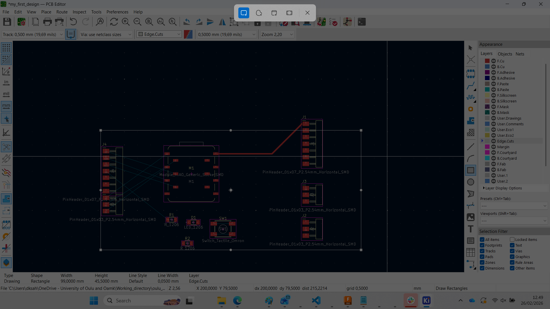
Task: Toggle visibility of the B.Silkscreen layer
Action: tap(493, 101)
